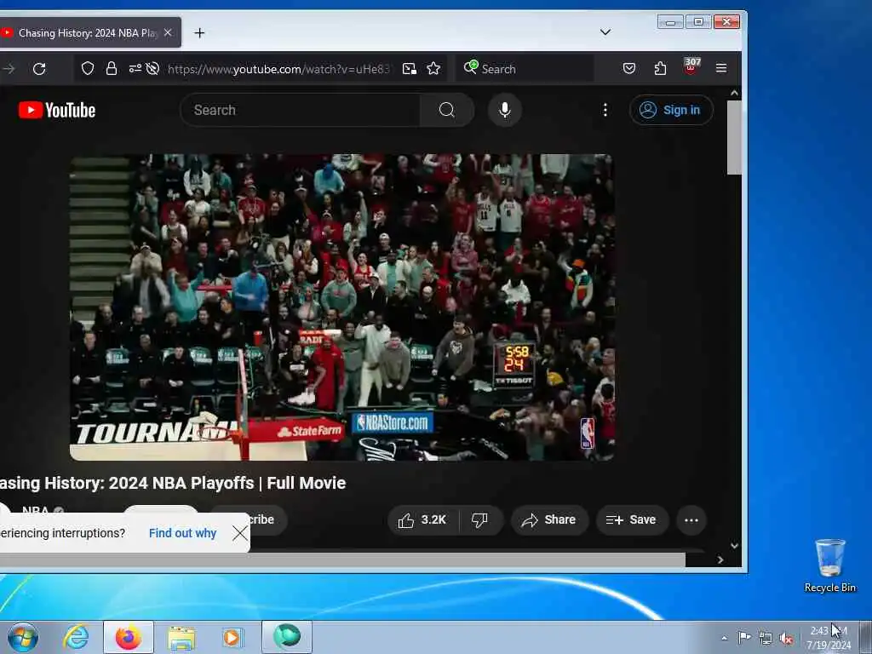The height and width of the screenshot is (654, 872).
Task: Click the Share button
Action: click(x=549, y=520)
